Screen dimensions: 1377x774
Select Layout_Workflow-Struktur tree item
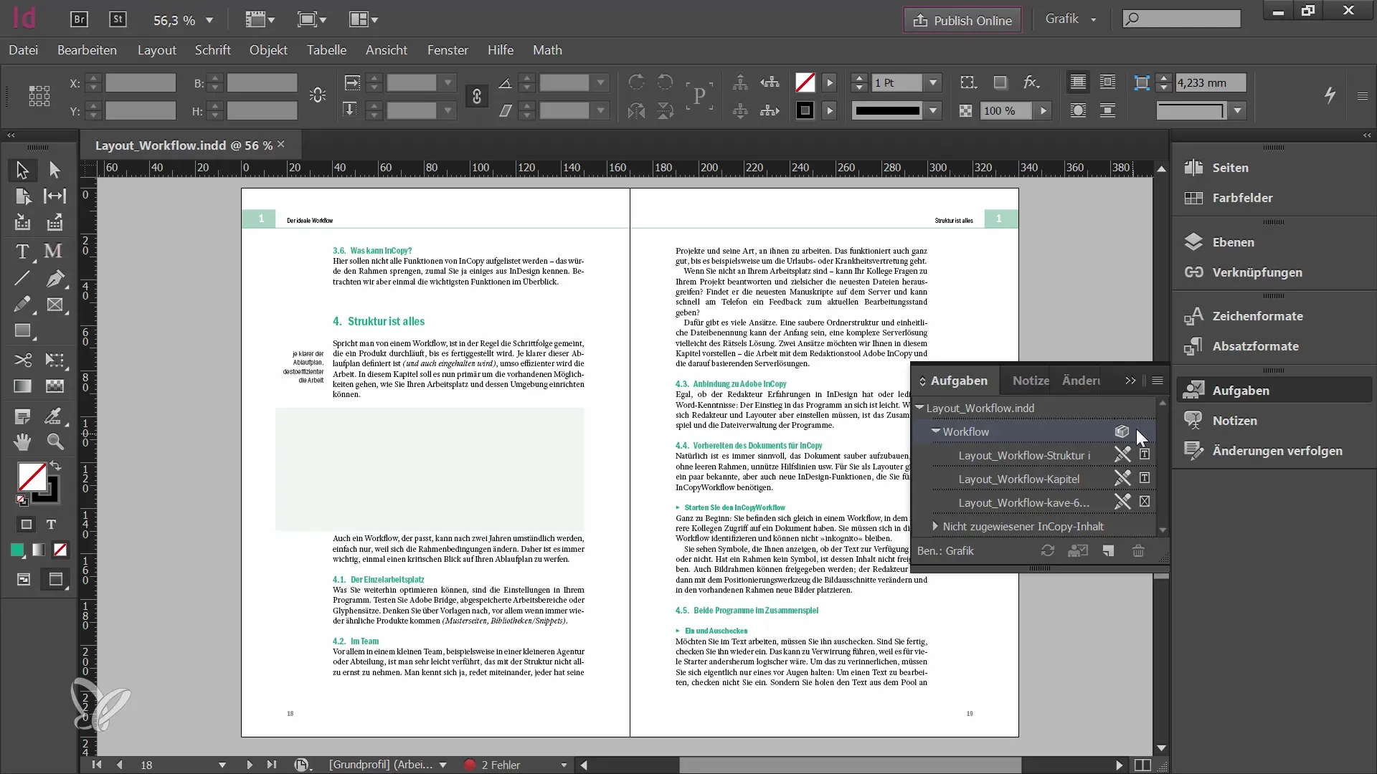tap(1022, 456)
